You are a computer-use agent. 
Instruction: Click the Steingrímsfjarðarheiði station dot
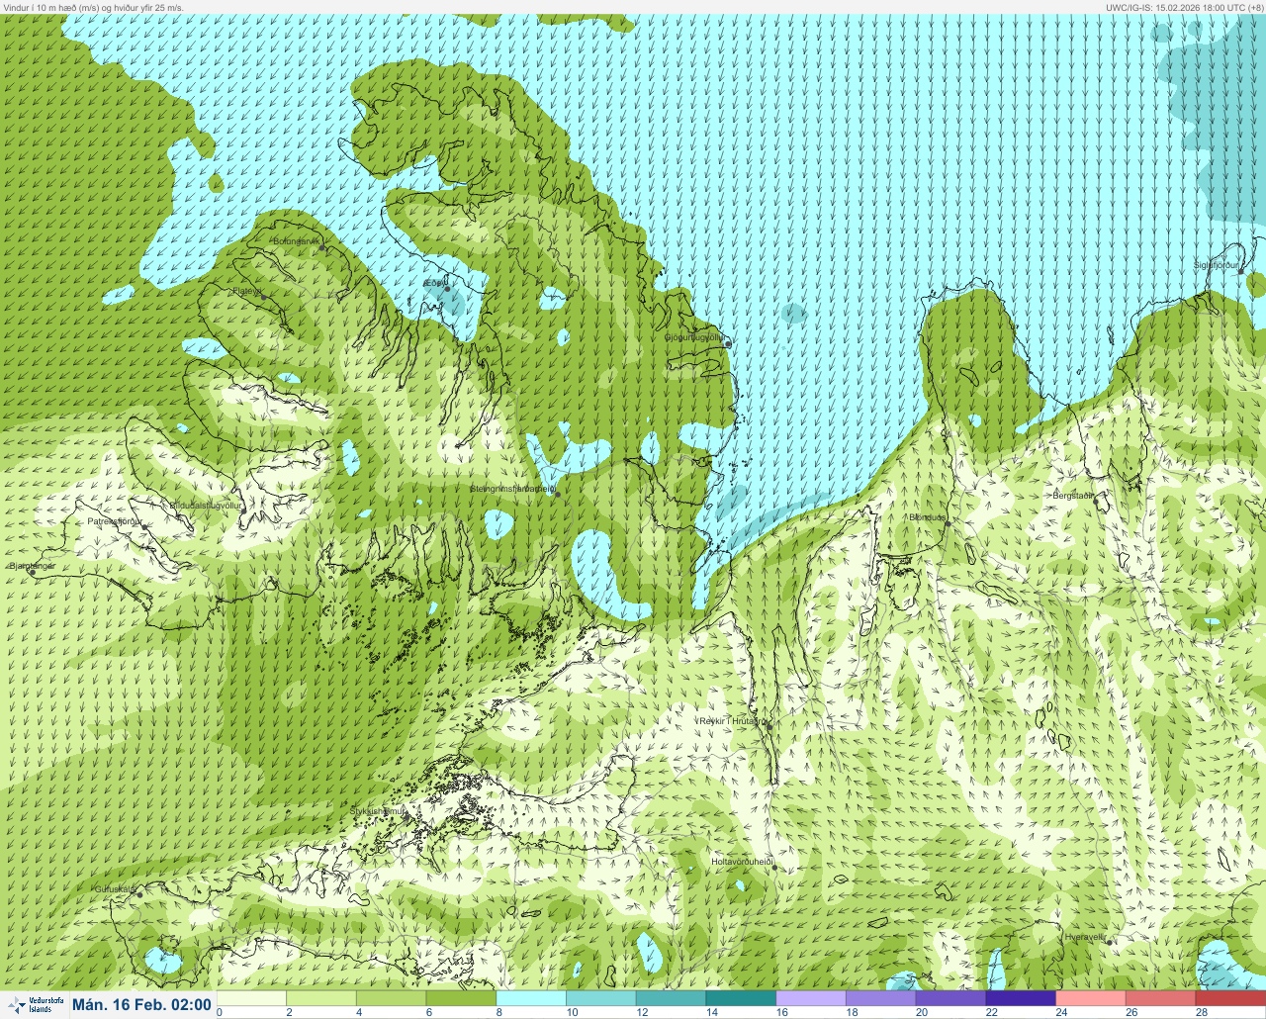558,494
